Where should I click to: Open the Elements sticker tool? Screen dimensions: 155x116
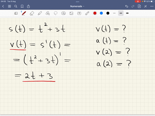point(63,13)
